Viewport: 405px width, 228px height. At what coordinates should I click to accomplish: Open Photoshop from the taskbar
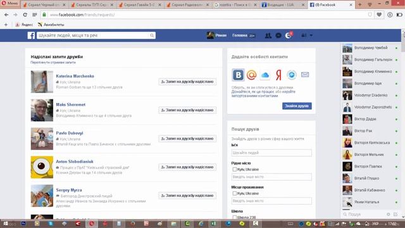(23, 224)
